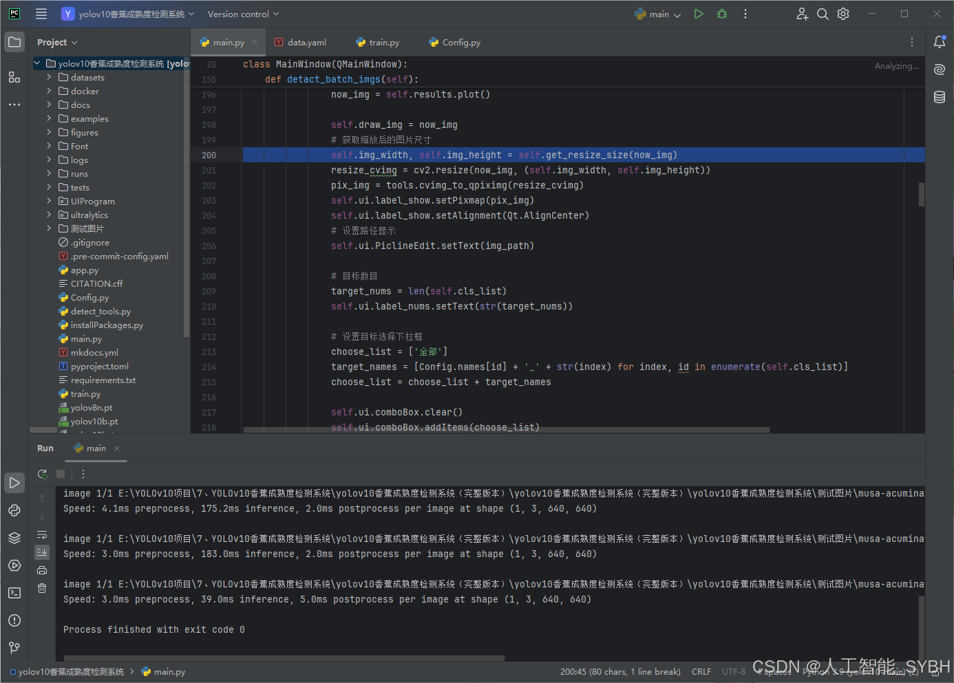Expand the runs folder
The image size is (954, 683).
pyautogui.click(x=49, y=173)
